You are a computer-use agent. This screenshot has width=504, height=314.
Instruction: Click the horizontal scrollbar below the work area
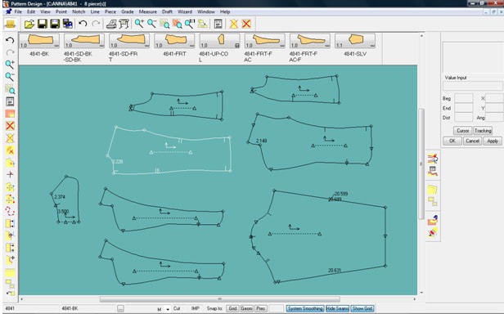click(219, 299)
